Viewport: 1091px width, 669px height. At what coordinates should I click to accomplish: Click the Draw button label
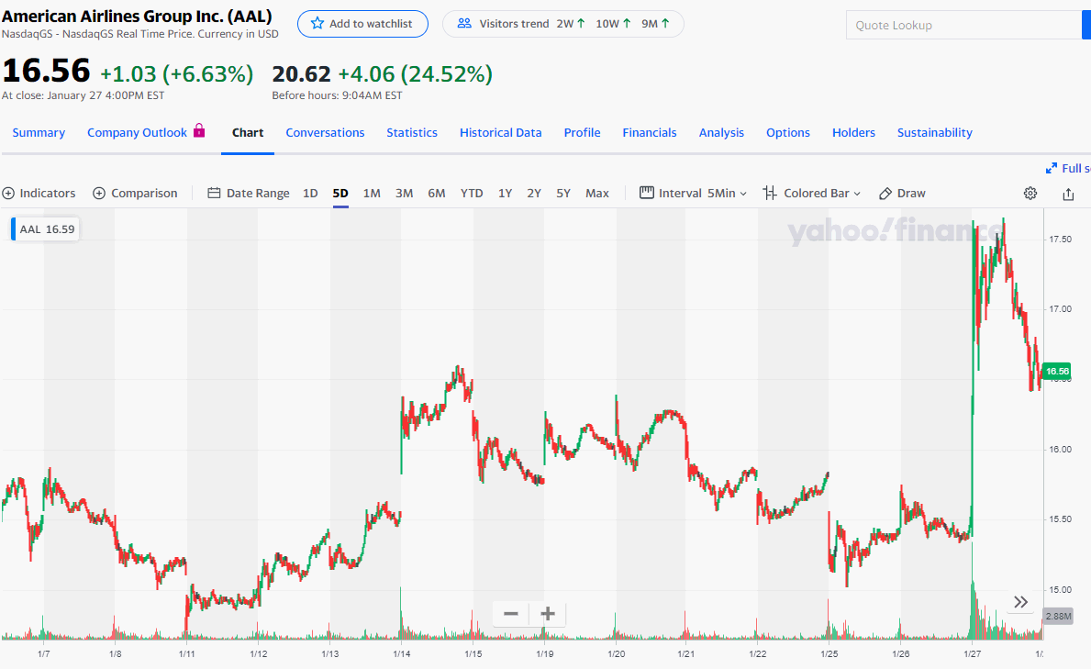pos(911,194)
